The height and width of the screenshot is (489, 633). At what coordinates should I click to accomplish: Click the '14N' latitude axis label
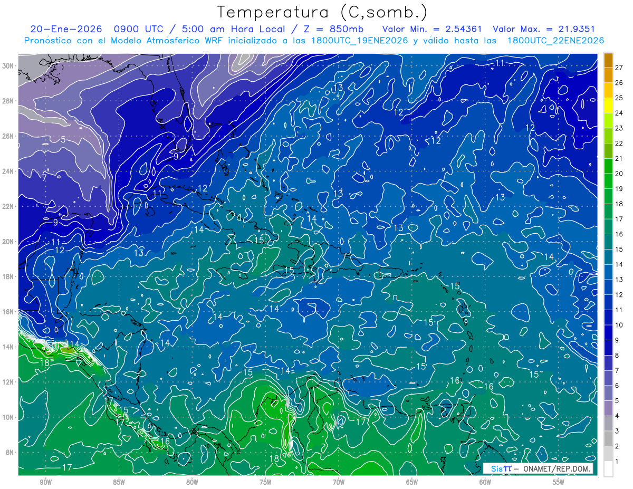click(x=7, y=347)
